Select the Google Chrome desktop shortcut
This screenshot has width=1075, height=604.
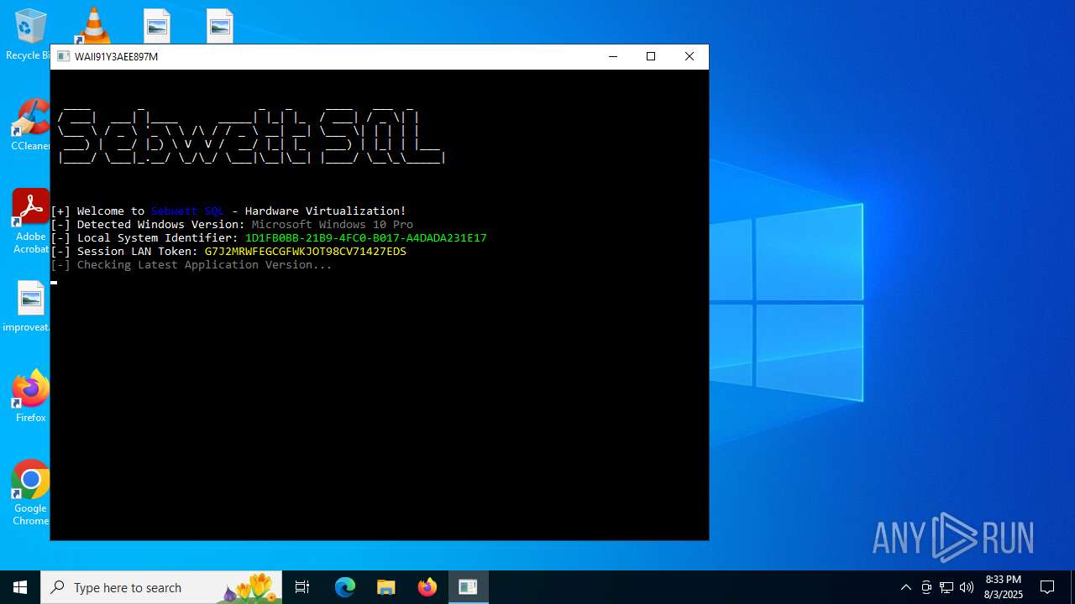(30, 493)
